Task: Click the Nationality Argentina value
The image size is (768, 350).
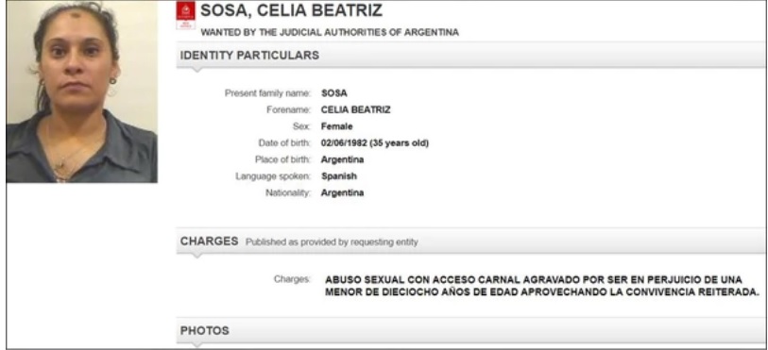Action: click(x=342, y=193)
